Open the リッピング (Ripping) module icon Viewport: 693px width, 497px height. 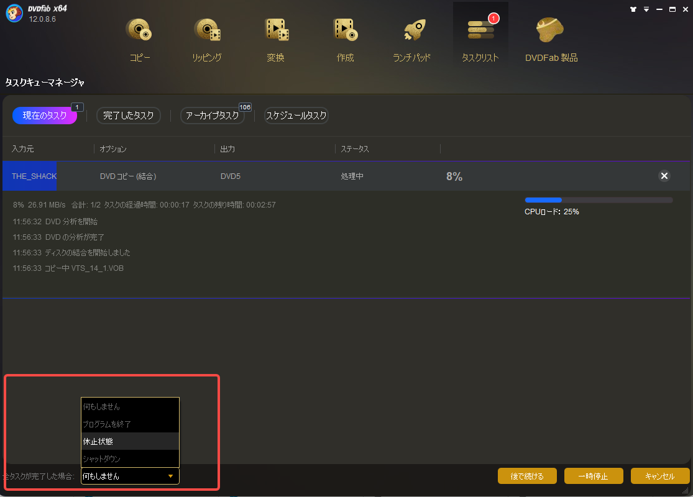[207, 30]
